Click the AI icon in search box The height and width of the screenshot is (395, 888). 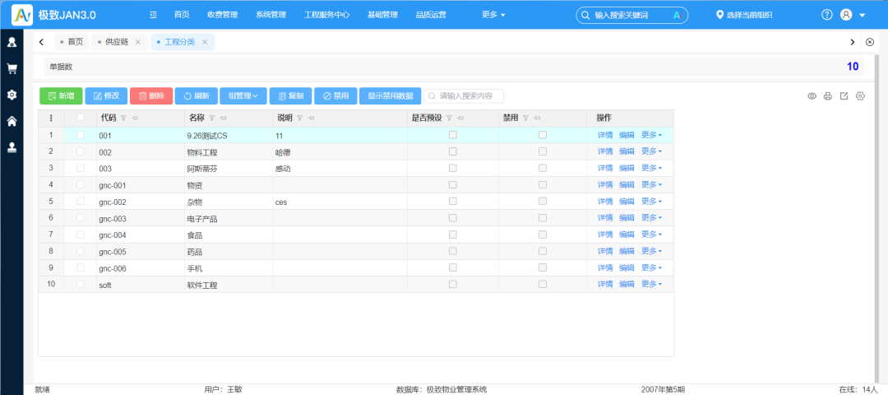676,16
